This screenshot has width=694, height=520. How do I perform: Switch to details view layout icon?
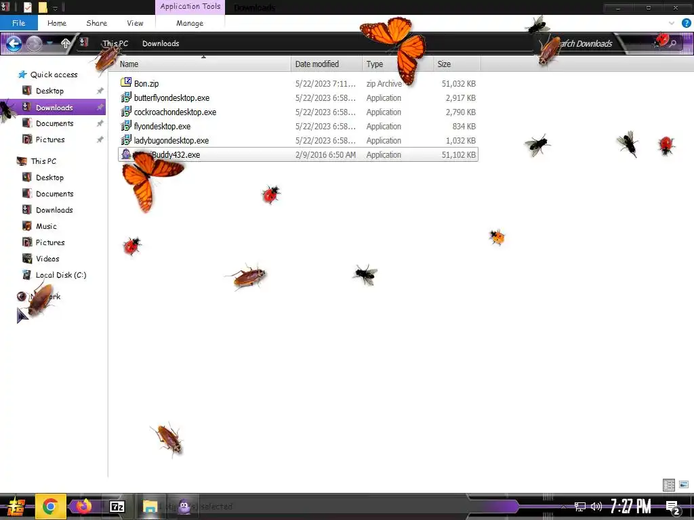click(x=669, y=485)
